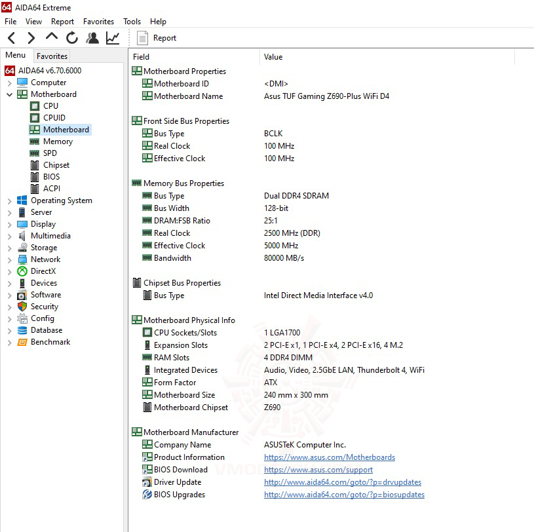Select the Devices tree item label
This screenshot has height=532, width=534.
pos(44,283)
